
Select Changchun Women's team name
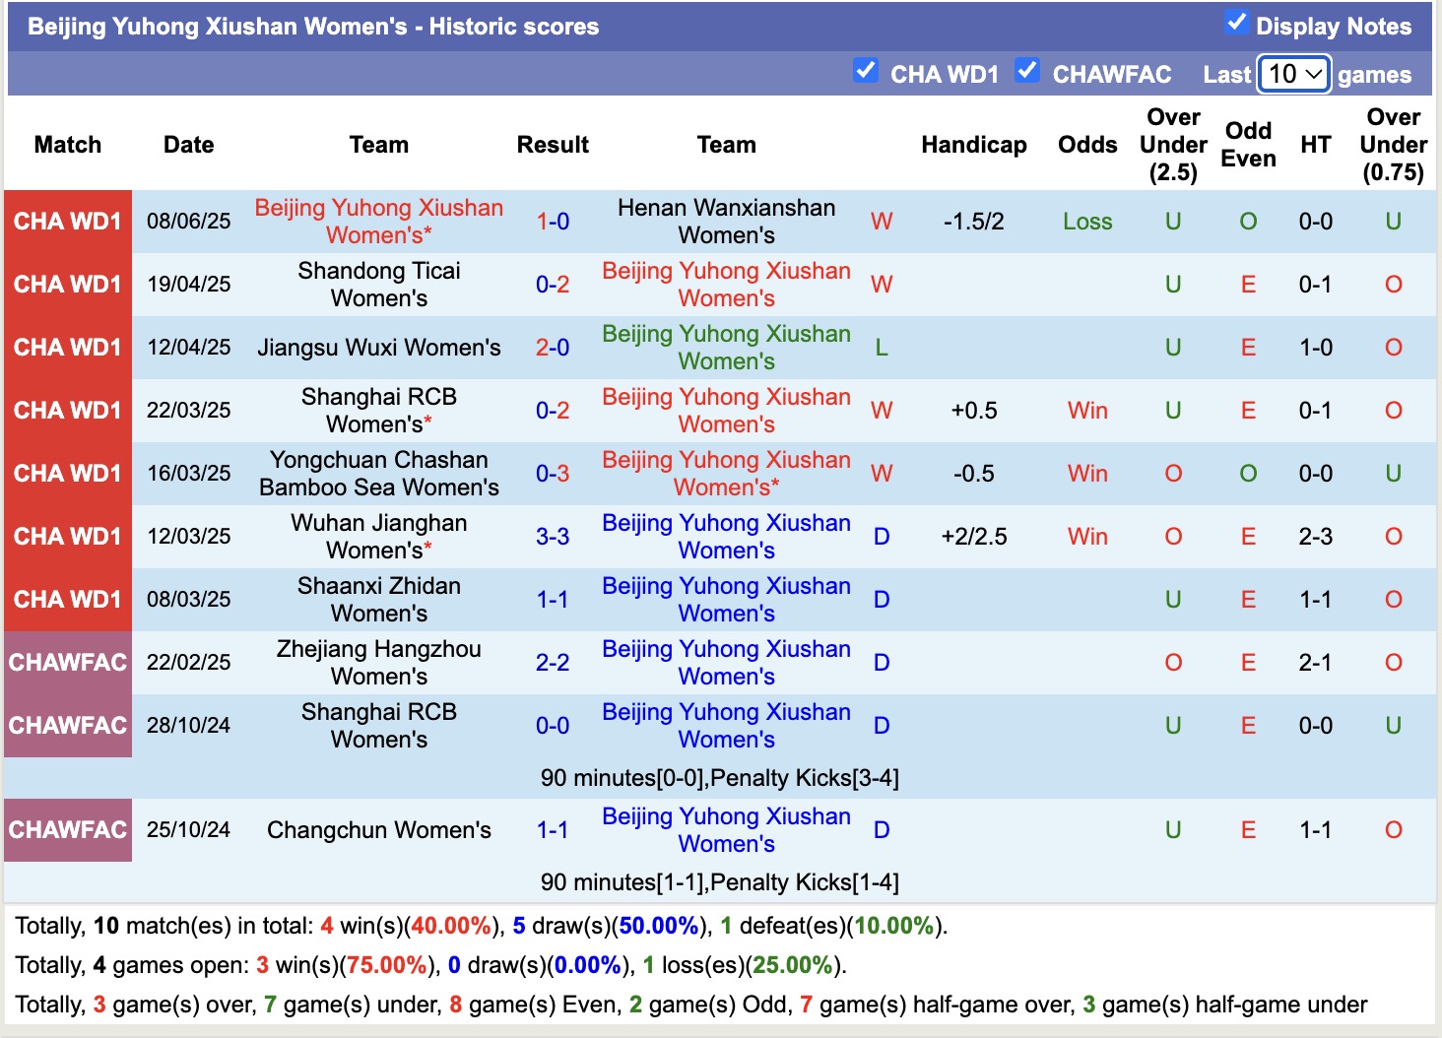pyautogui.click(x=378, y=829)
